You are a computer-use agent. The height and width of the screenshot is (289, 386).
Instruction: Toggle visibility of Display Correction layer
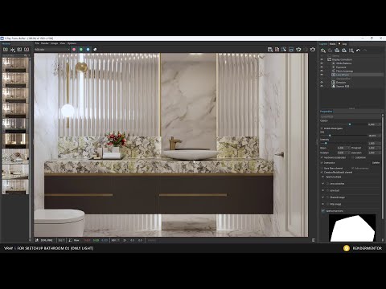point(322,59)
